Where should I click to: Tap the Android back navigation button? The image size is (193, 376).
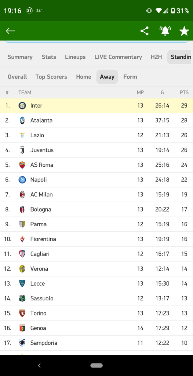(x=39, y=365)
